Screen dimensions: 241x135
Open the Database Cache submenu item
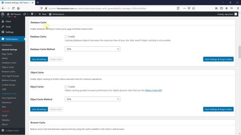[x=9, y=63]
